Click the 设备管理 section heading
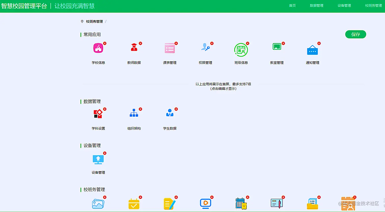 click(x=92, y=145)
